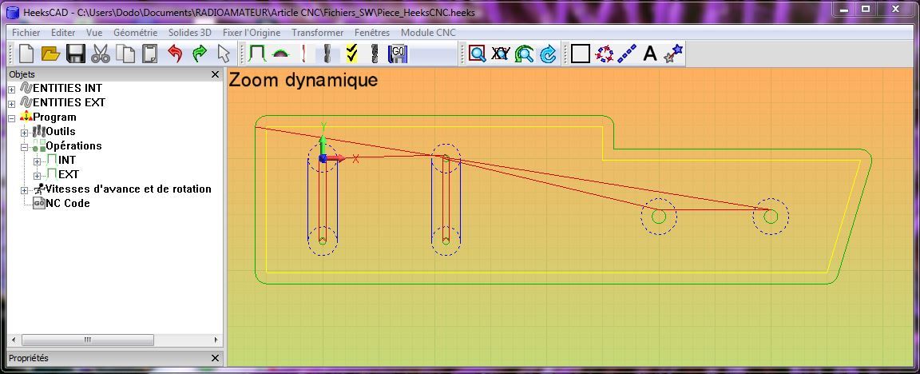Expand the ENTITIES EXT tree node
The height and width of the screenshot is (374, 920).
click(x=12, y=103)
